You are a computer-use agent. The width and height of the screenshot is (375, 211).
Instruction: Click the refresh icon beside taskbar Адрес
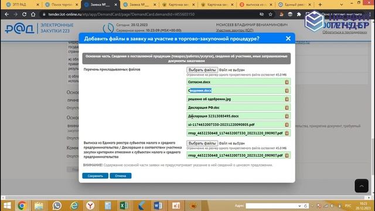pyautogui.click(x=305, y=206)
